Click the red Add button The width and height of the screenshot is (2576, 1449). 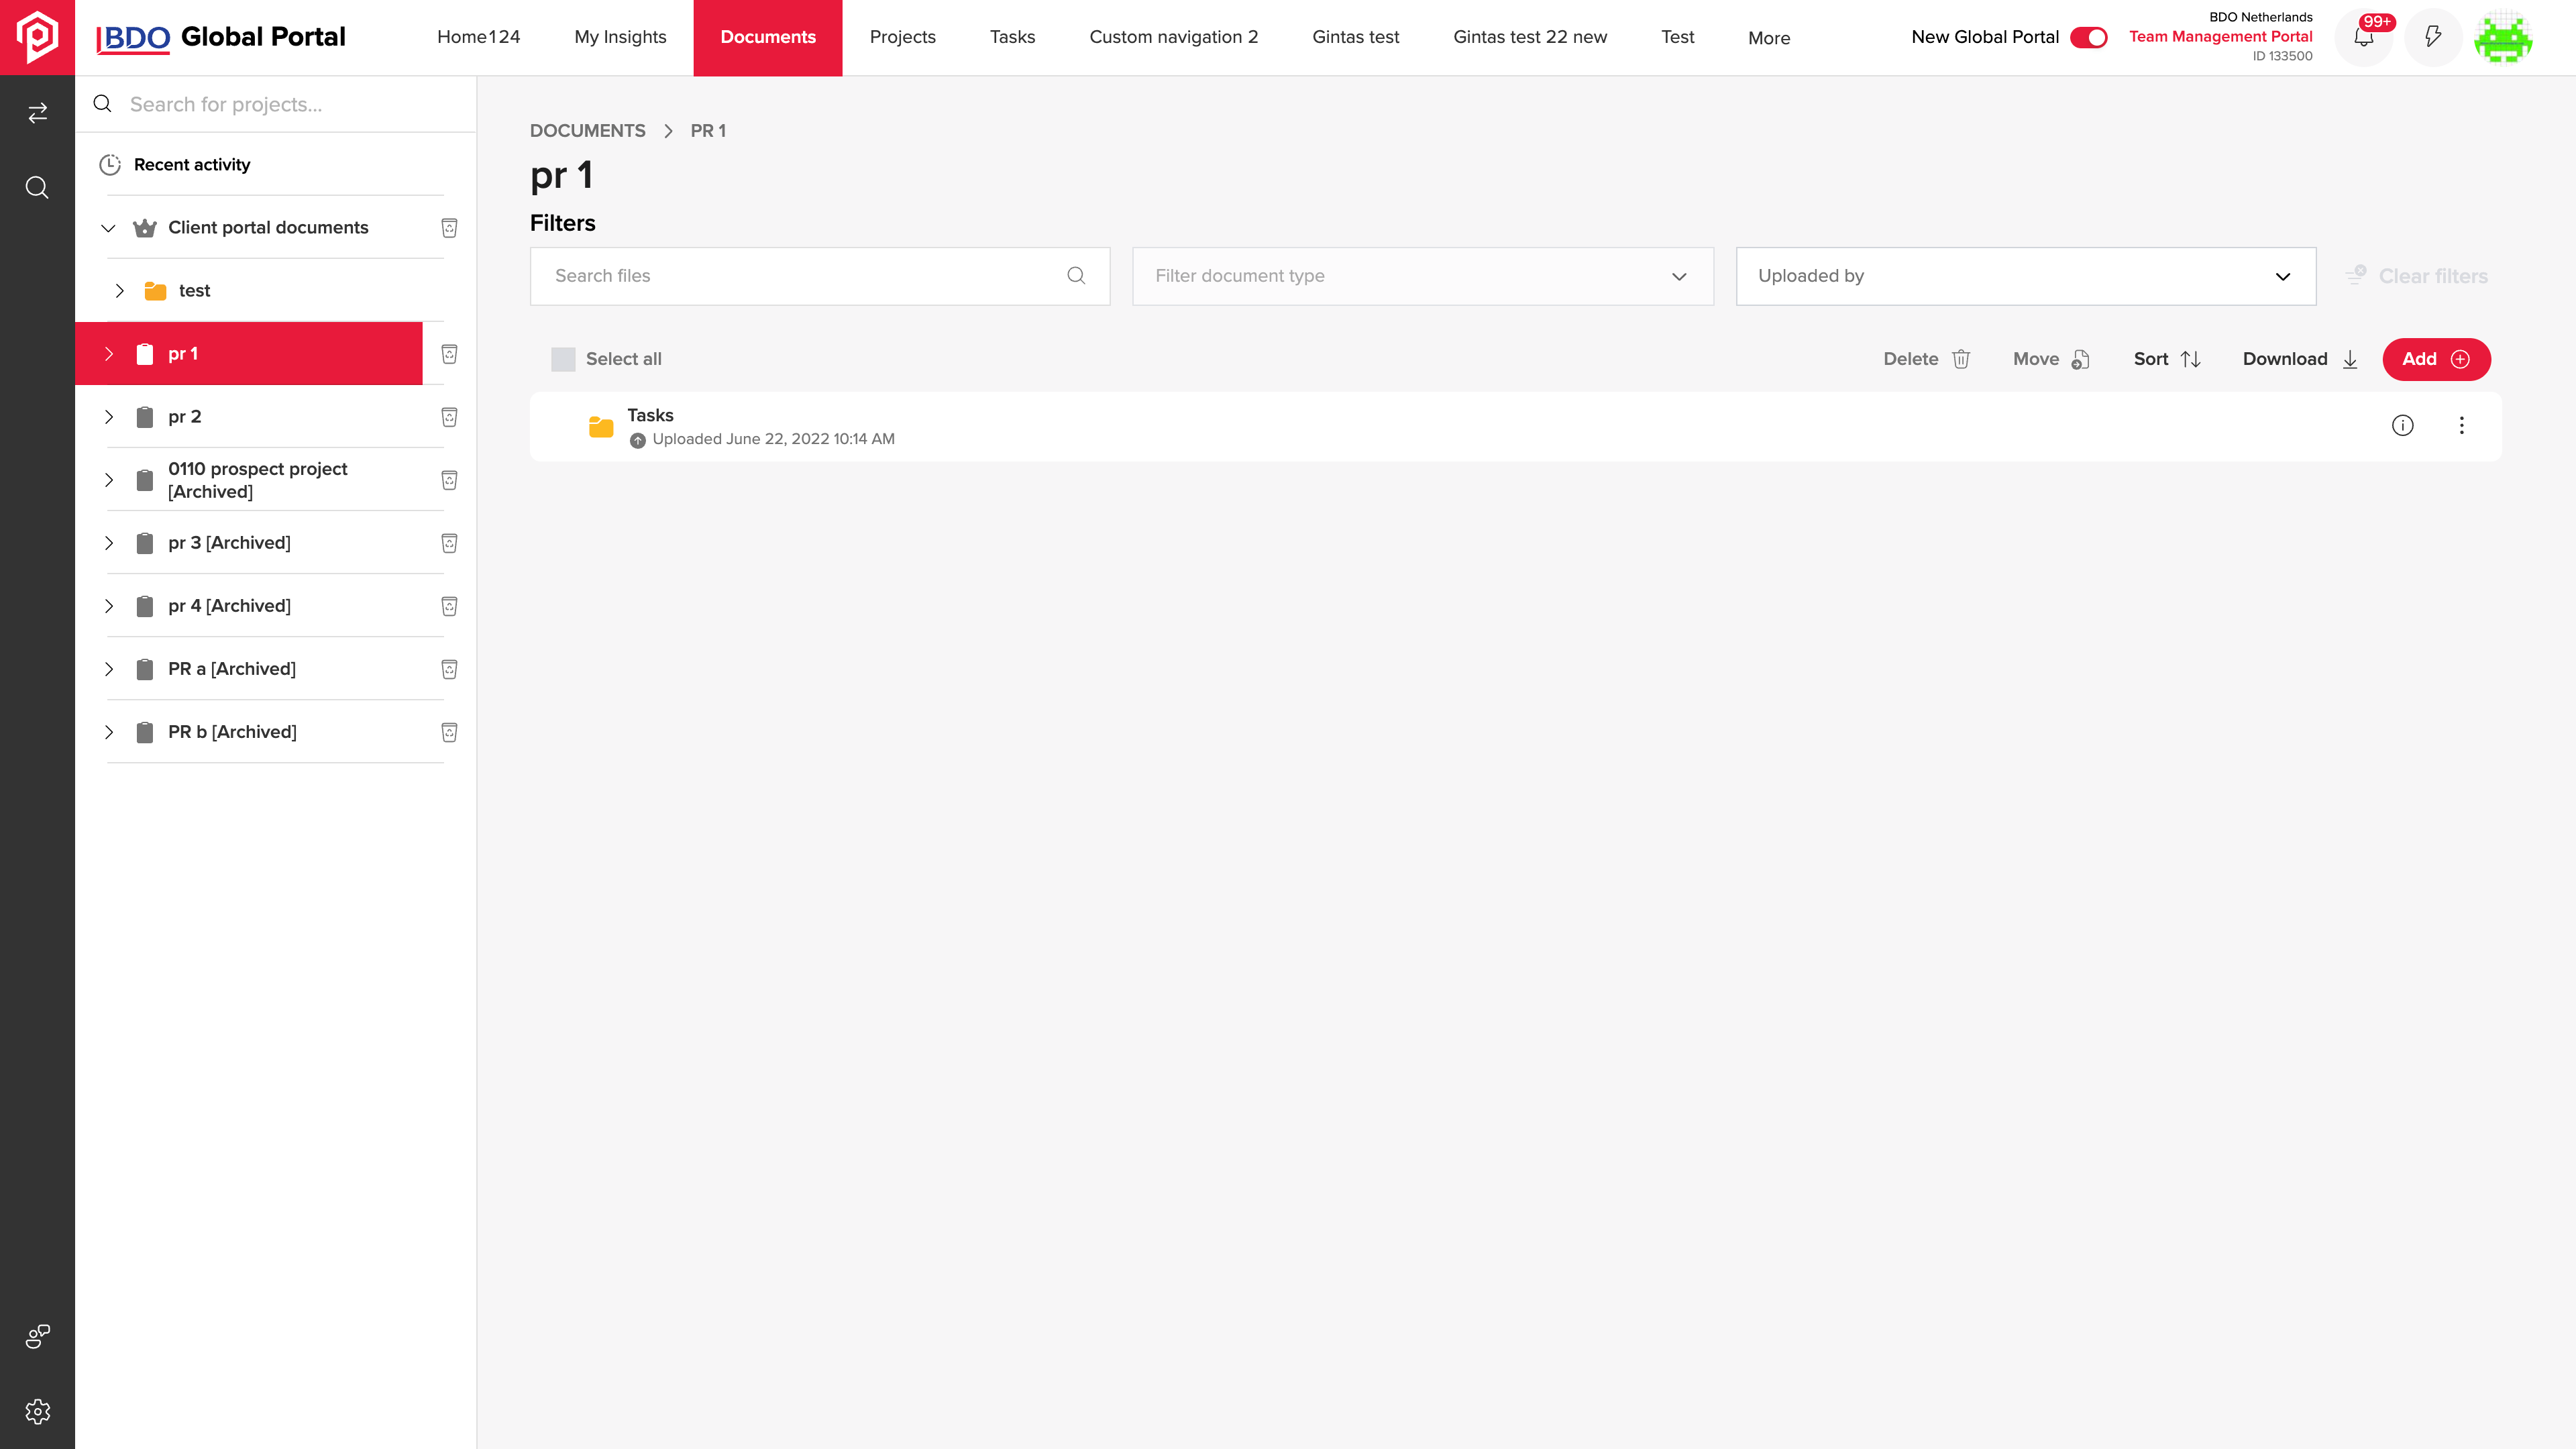click(x=2436, y=359)
